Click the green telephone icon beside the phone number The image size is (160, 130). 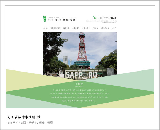(94, 18)
